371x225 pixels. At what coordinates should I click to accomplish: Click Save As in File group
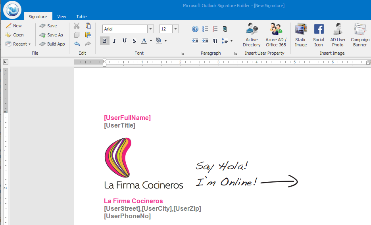pyautogui.click(x=51, y=35)
